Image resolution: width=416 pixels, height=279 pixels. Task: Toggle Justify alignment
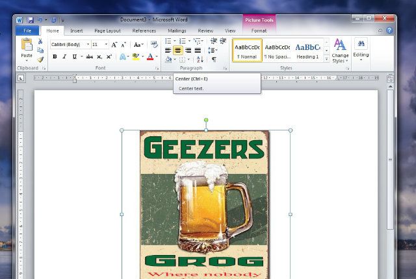198,50
